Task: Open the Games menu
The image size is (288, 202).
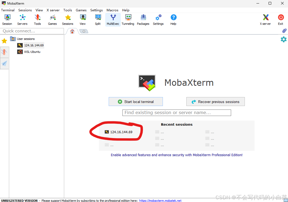Action: point(81,10)
